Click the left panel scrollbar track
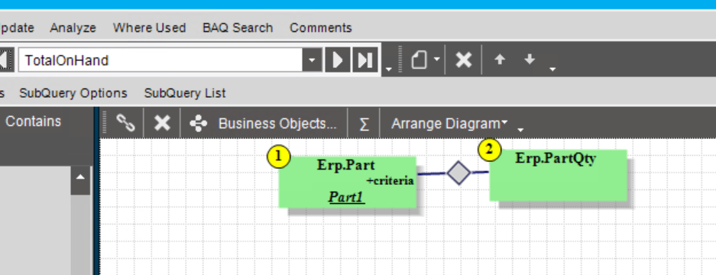This screenshot has height=275, width=716. [x=80, y=235]
